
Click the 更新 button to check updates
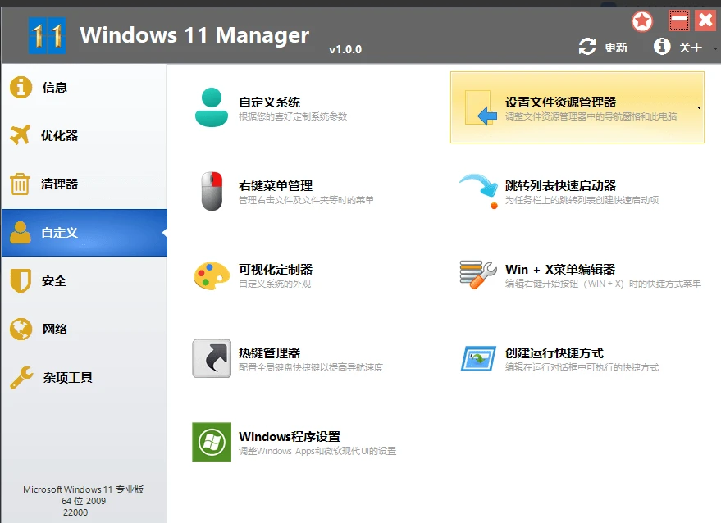(x=615, y=47)
